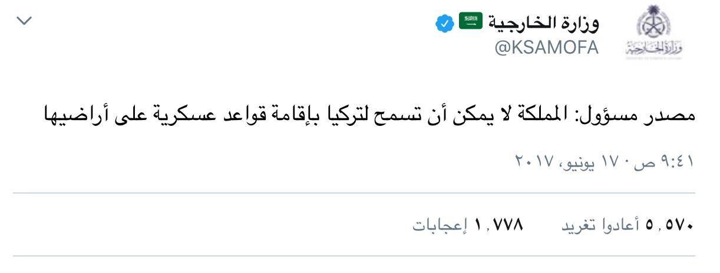Viewport: 720px width, 273px height.
Task: Click the Saudi flag emoji beside the name
Action: [x=470, y=22]
